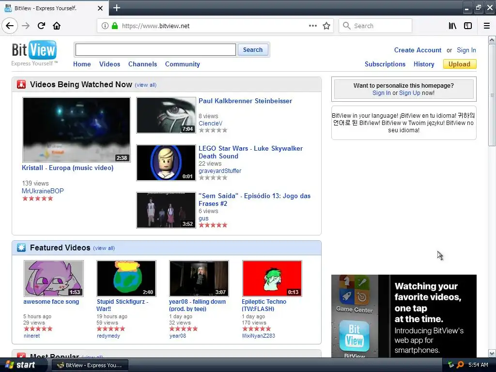
Task: Open the Videos navigation tab
Action: 109,64
